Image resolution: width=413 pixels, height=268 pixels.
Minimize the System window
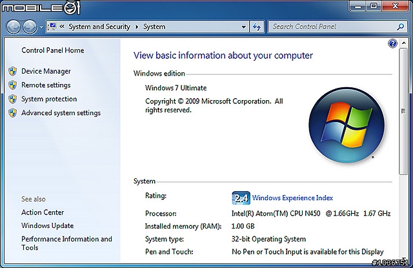point(358,6)
